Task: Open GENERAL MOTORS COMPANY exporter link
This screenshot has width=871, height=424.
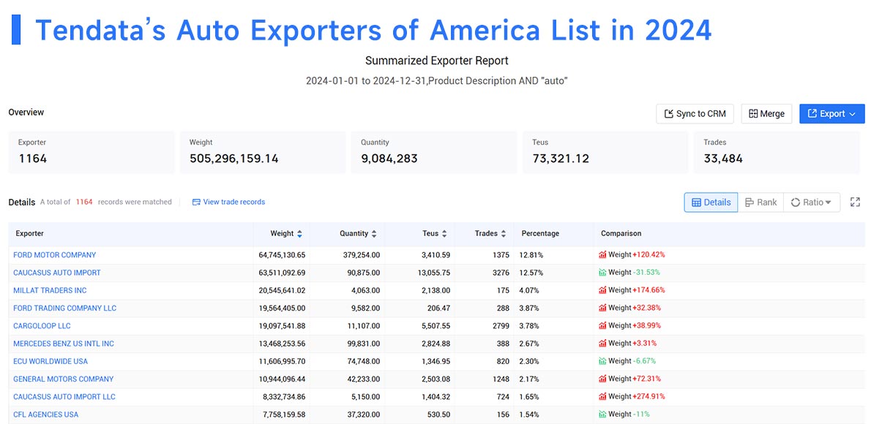Action: click(x=64, y=379)
